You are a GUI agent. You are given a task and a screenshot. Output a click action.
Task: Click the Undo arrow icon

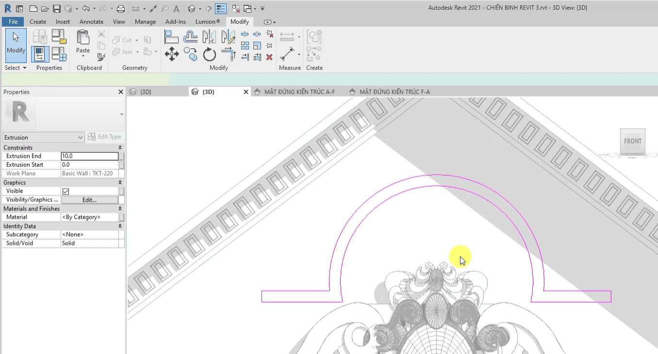click(85, 9)
